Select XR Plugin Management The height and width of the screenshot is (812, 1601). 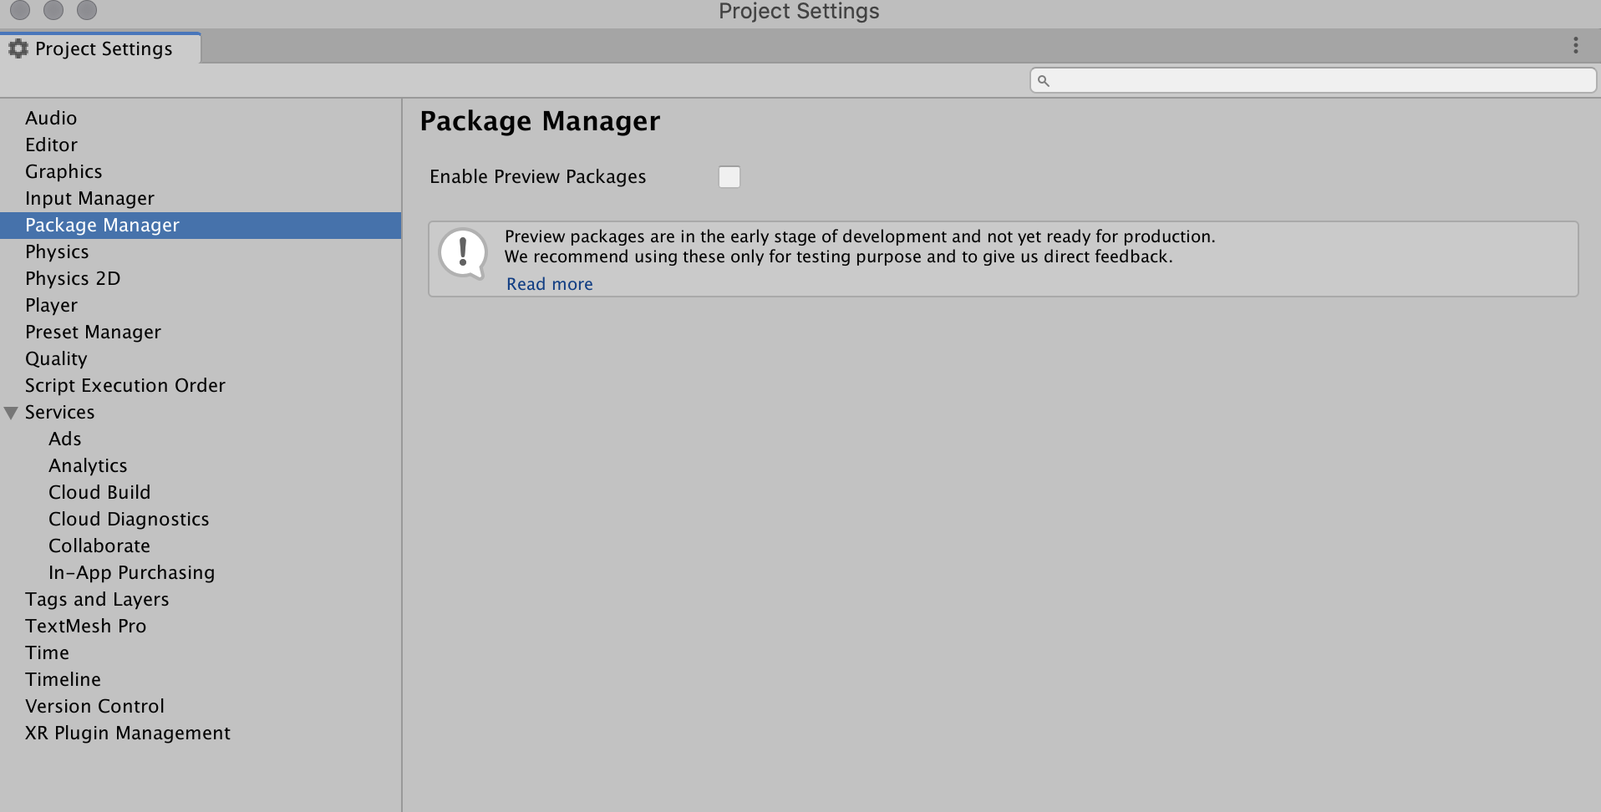click(127, 733)
